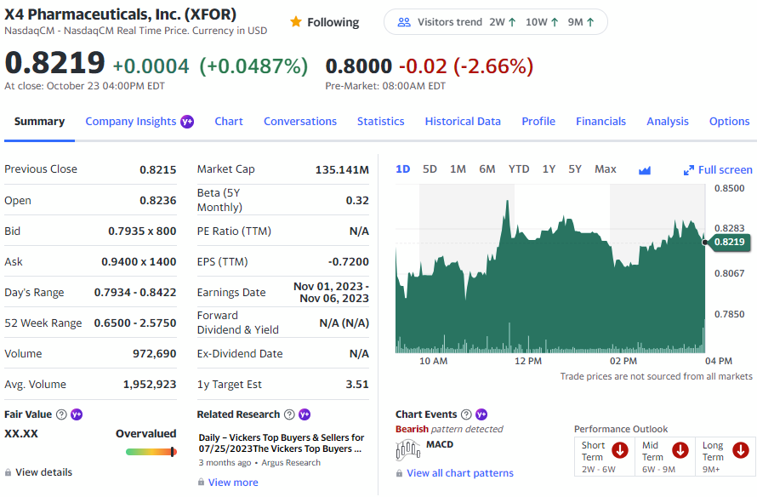
Task: Click lock icon beside View all chart patterns
Action: (399, 473)
